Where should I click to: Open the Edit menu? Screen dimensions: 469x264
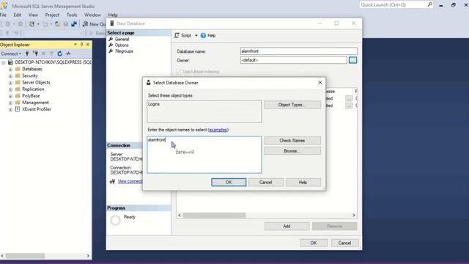(18, 15)
